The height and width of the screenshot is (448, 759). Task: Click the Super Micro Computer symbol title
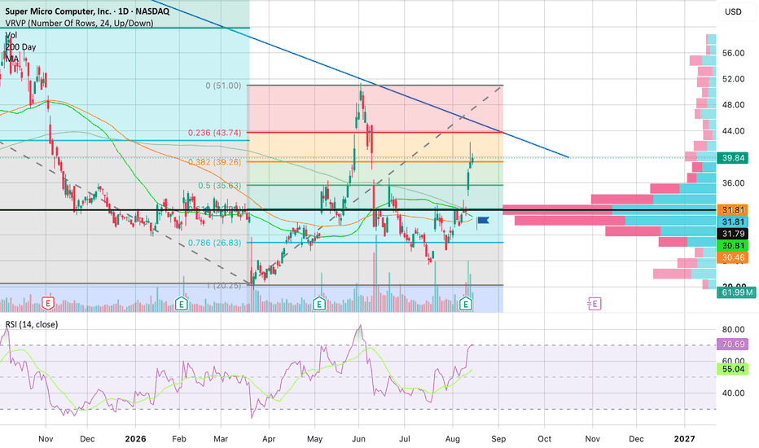click(87, 11)
